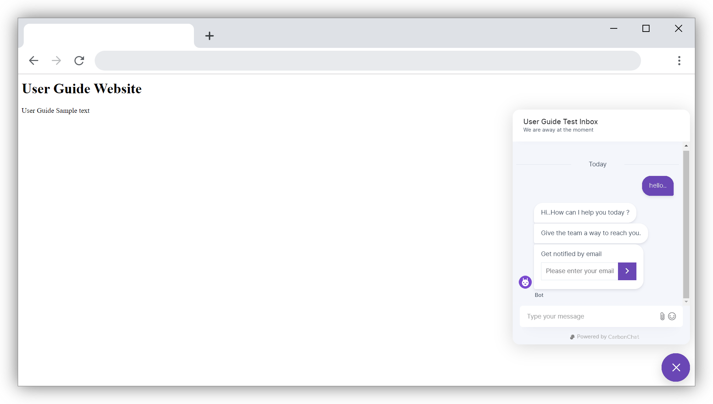The image size is (713, 404).
Task: Select the active blank browser tab
Action: [x=108, y=36]
